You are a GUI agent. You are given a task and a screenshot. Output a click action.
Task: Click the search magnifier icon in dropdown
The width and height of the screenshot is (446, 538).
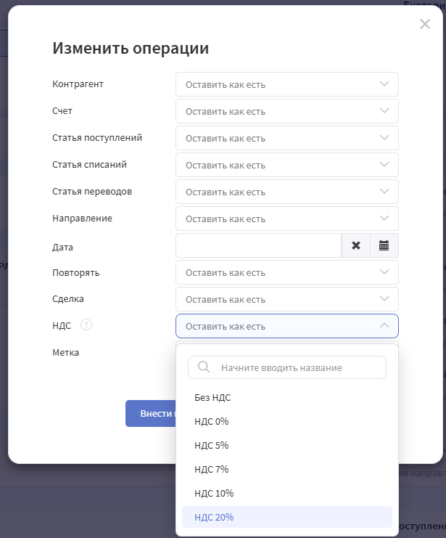click(x=204, y=367)
